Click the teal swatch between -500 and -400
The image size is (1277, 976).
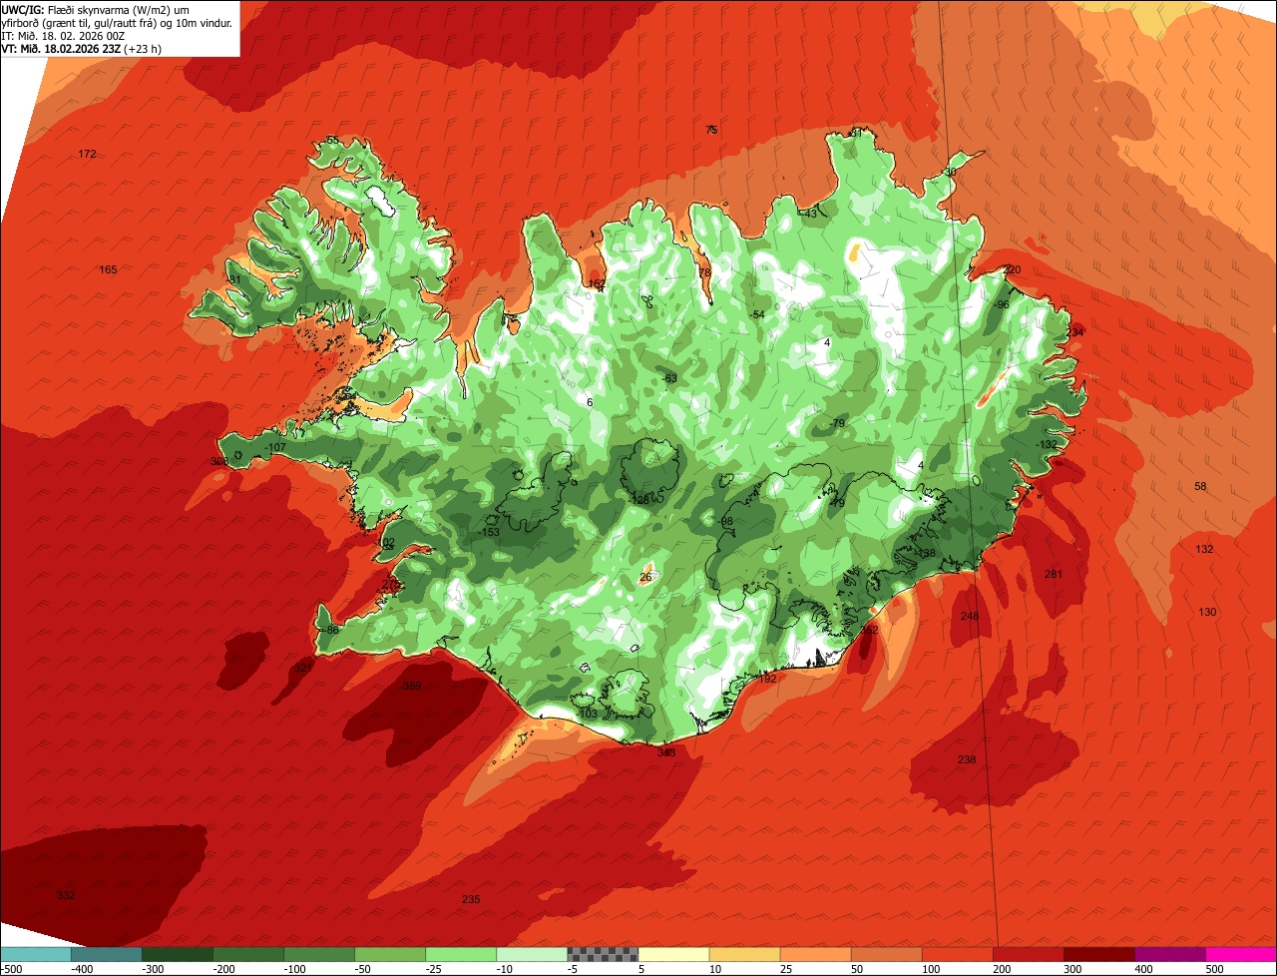(x=36, y=954)
